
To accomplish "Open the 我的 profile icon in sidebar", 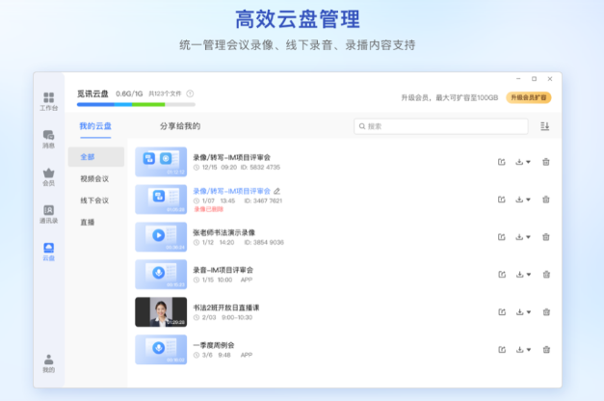I will pyautogui.click(x=48, y=363).
